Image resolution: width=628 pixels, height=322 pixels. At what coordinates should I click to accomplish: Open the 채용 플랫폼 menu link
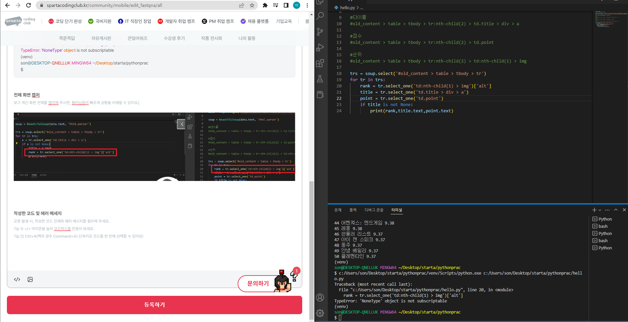pyautogui.click(x=254, y=21)
